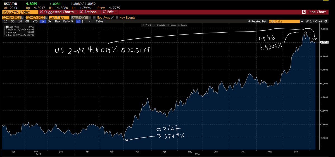Image resolution: width=335 pixels, height=157 pixels.
Task: Open the chart settings gear icon
Action: coord(326,21)
